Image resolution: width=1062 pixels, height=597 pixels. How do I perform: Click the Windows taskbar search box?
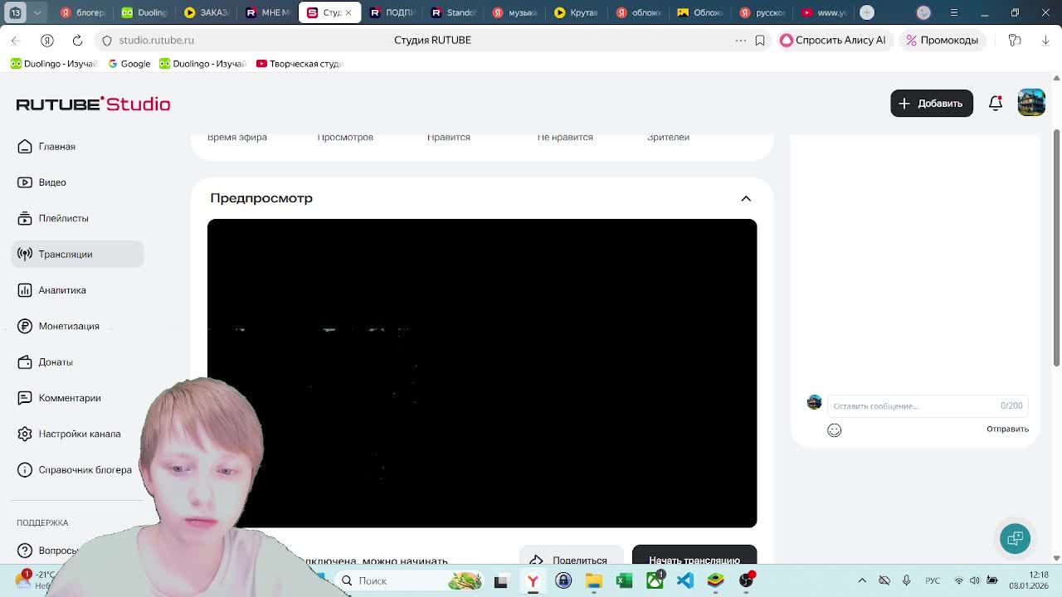point(410,580)
